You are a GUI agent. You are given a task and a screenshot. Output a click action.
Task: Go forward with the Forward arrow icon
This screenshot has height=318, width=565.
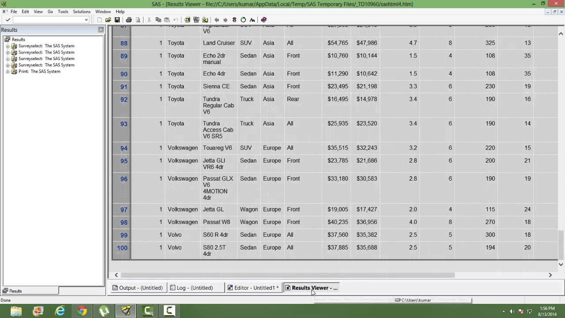[226, 20]
